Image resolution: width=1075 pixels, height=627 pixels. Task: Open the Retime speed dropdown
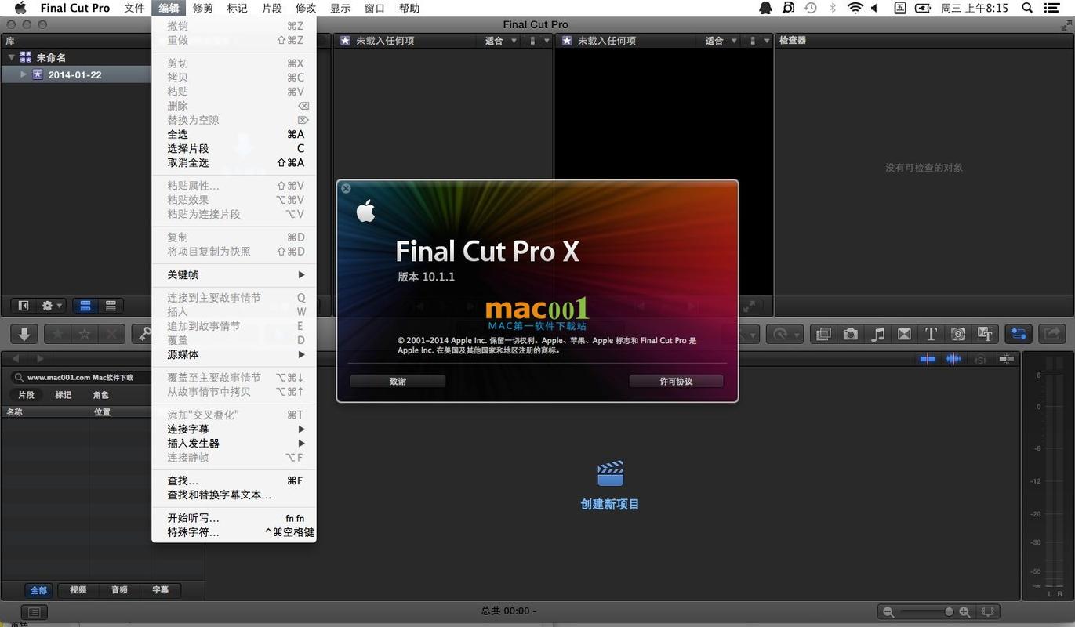point(783,334)
